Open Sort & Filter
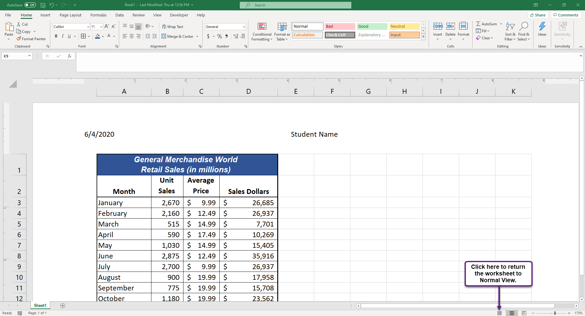 510,32
